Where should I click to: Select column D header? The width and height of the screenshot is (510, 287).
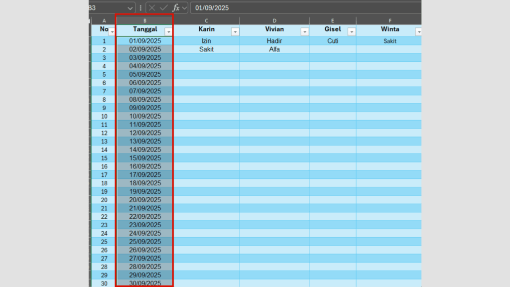274,20
